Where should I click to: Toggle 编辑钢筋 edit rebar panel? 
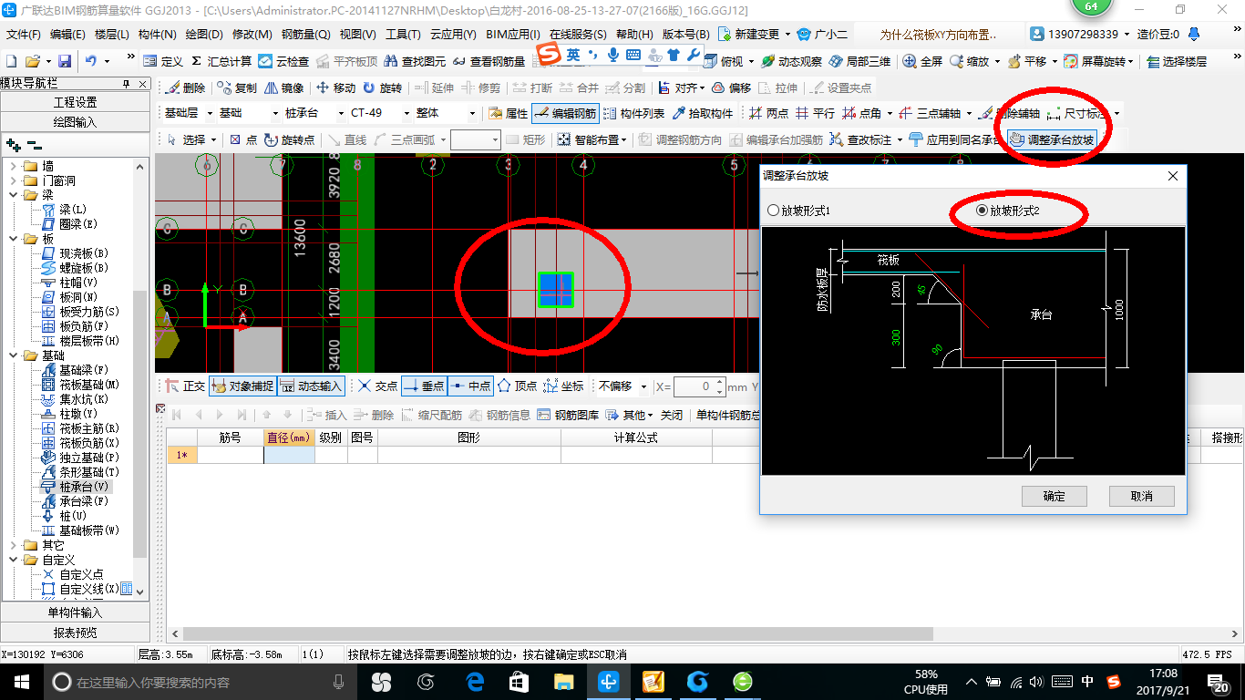coord(565,114)
